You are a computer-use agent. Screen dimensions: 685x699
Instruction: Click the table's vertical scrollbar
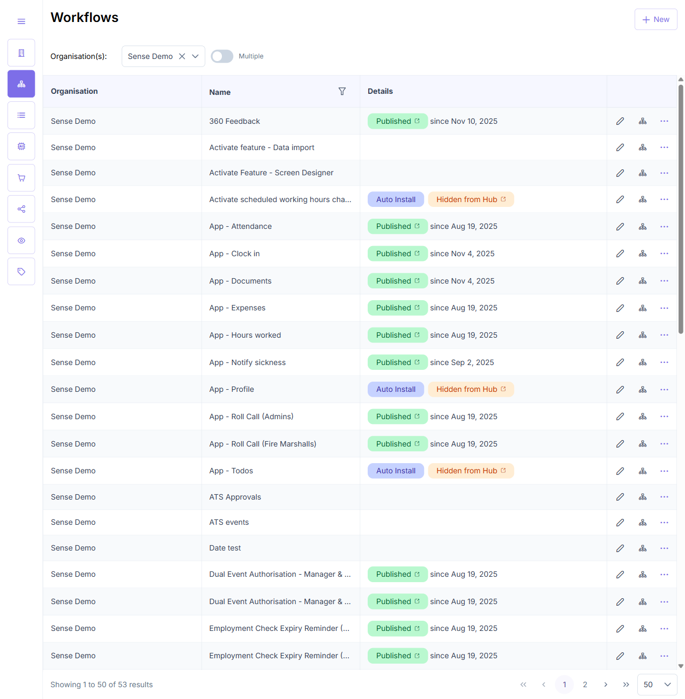coord(681,209)
